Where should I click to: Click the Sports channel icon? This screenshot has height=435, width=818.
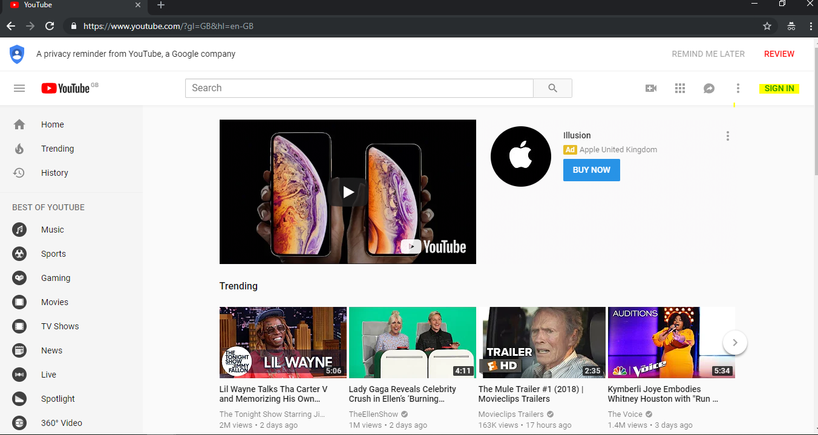click(19, 254)
